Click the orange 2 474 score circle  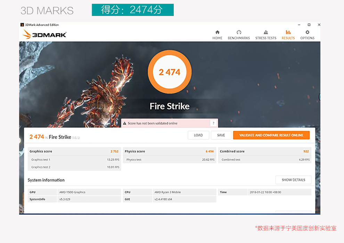click(170, 72)
